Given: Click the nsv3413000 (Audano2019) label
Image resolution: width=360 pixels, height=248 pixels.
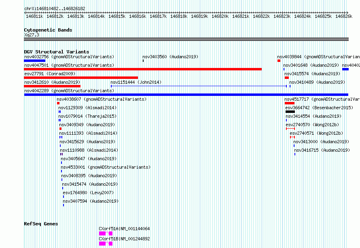Looking at the screenshot, I should coord(321,142).
